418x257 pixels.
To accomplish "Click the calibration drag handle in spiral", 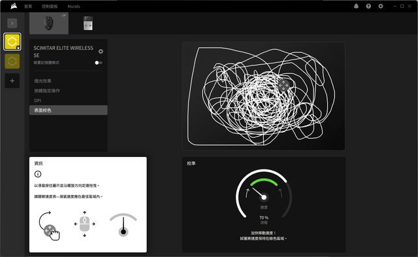I will 283,86.
